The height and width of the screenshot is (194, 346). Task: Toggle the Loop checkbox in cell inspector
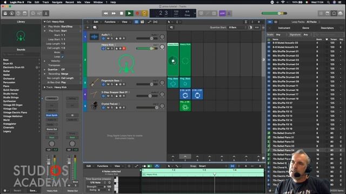click(x=63, y=57)
